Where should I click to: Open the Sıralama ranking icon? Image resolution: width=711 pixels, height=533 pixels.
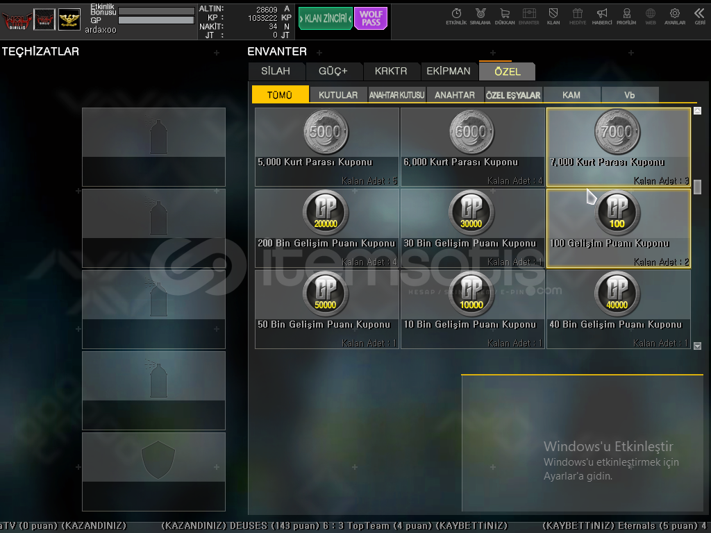(480, 17)
